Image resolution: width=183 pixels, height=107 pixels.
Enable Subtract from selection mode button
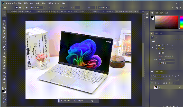pyautogui.click(x=23, y=8)
